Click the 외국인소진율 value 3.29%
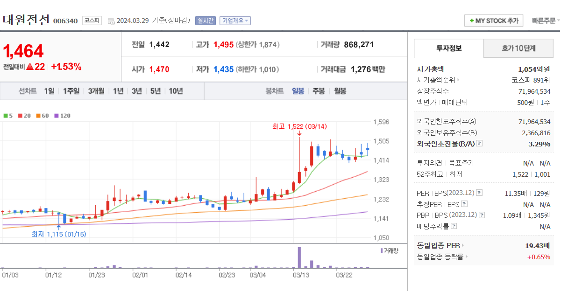The width and height of the screenshot is (561, 291). tap(539, 144)
